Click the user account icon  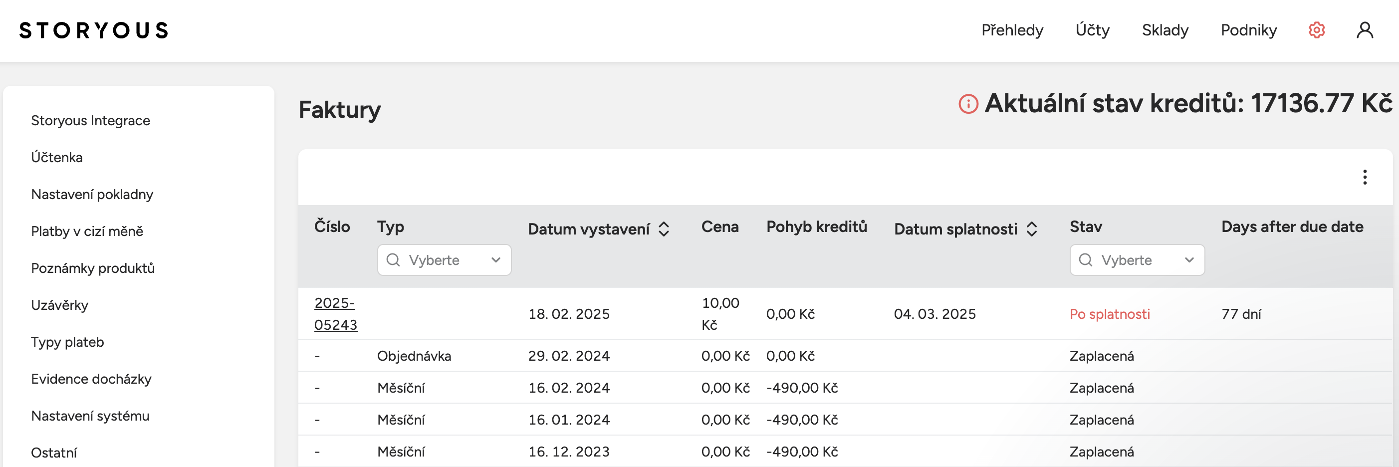(1364, 30)
